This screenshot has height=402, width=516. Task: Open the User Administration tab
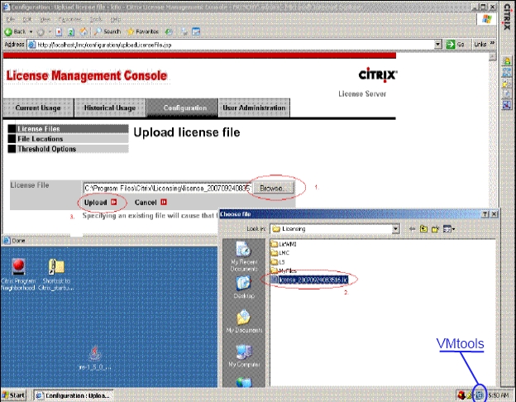point(254,108)
